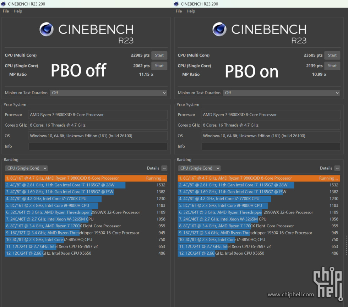Select Threadripper 2990WX row in left ranking
348x307 pixels.
[86, 212]
